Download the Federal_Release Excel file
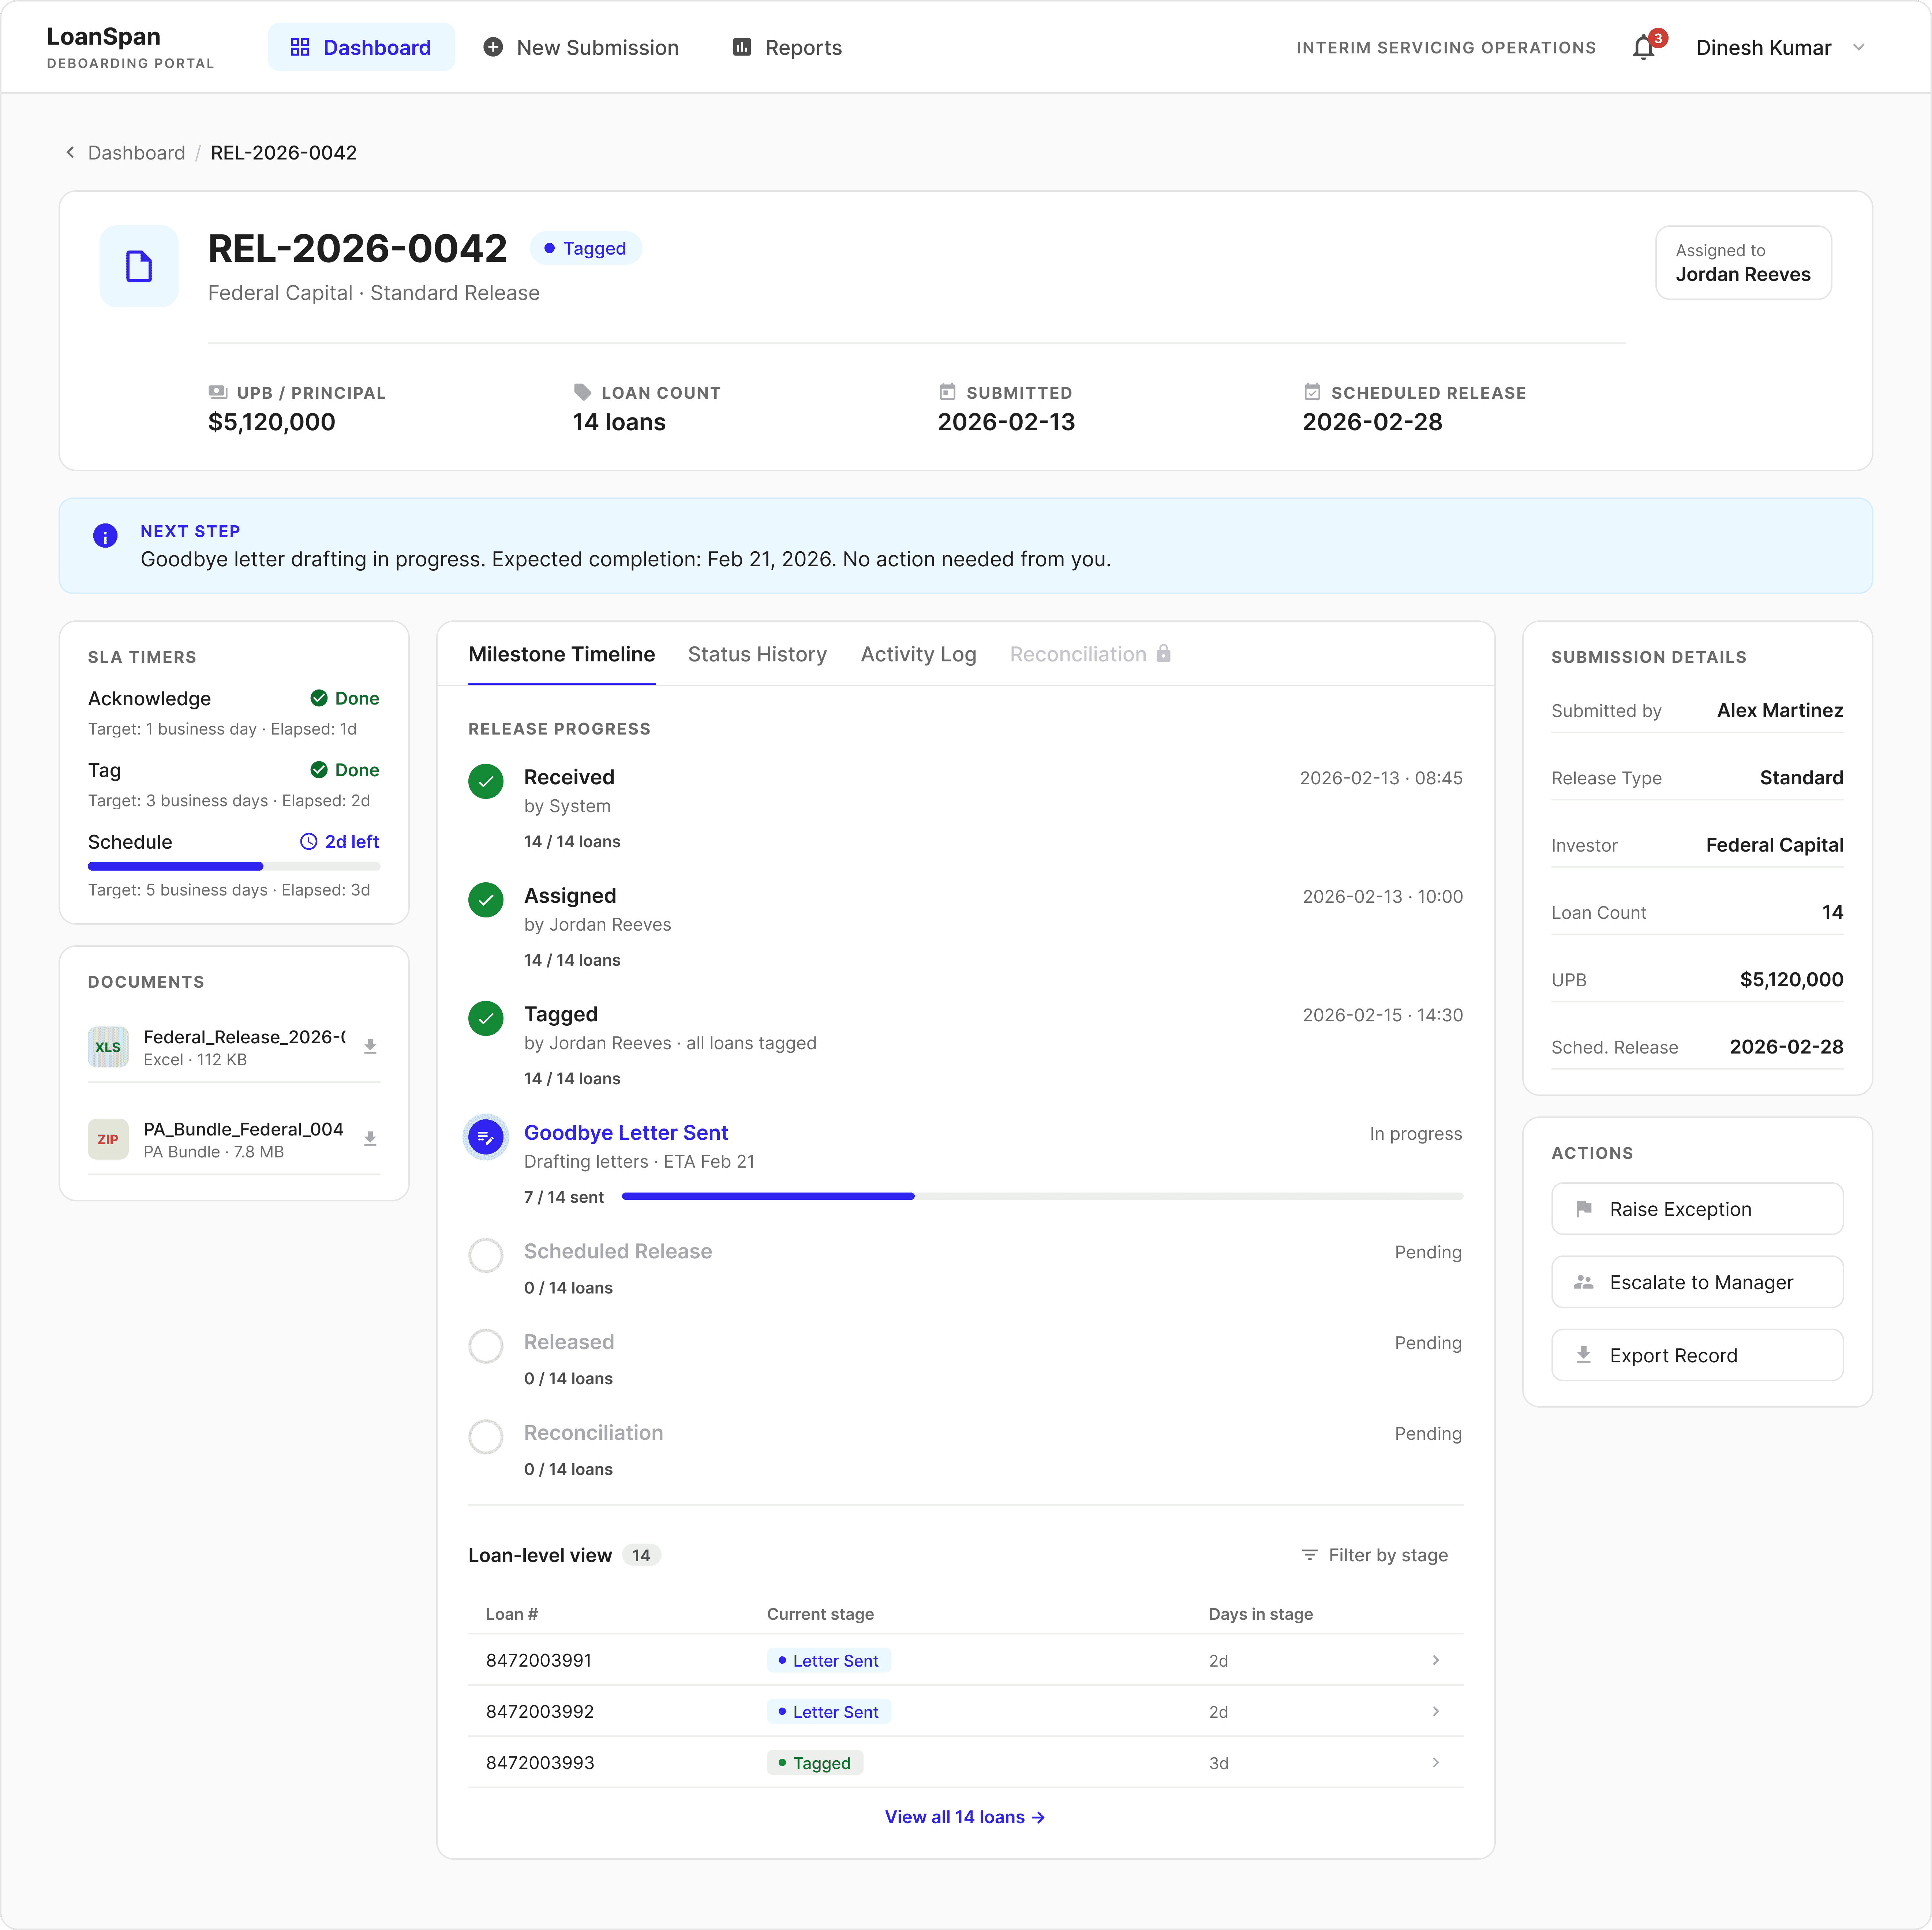The height and width of the screenshot is (1930, 1932). click(370, 1047)
